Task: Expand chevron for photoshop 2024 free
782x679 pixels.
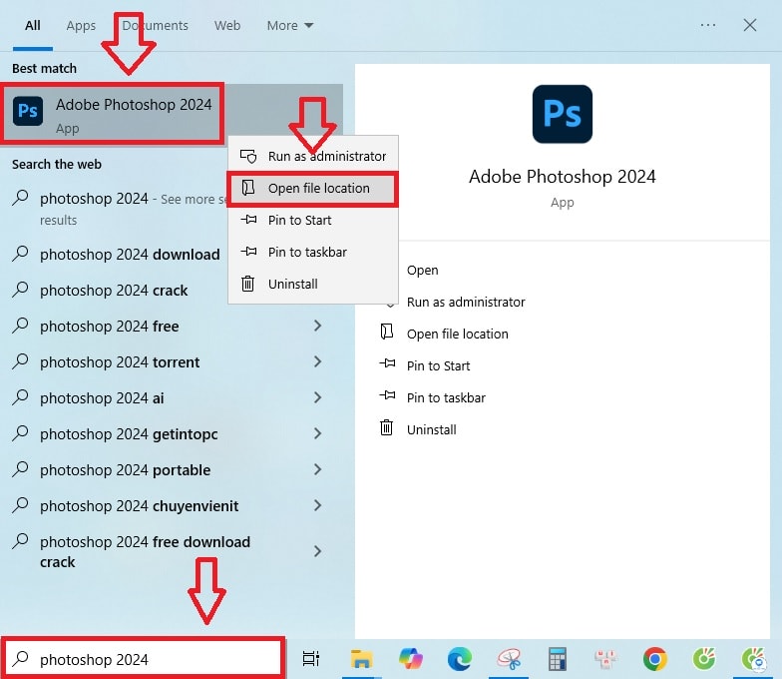Action: (x=317, y=326)
